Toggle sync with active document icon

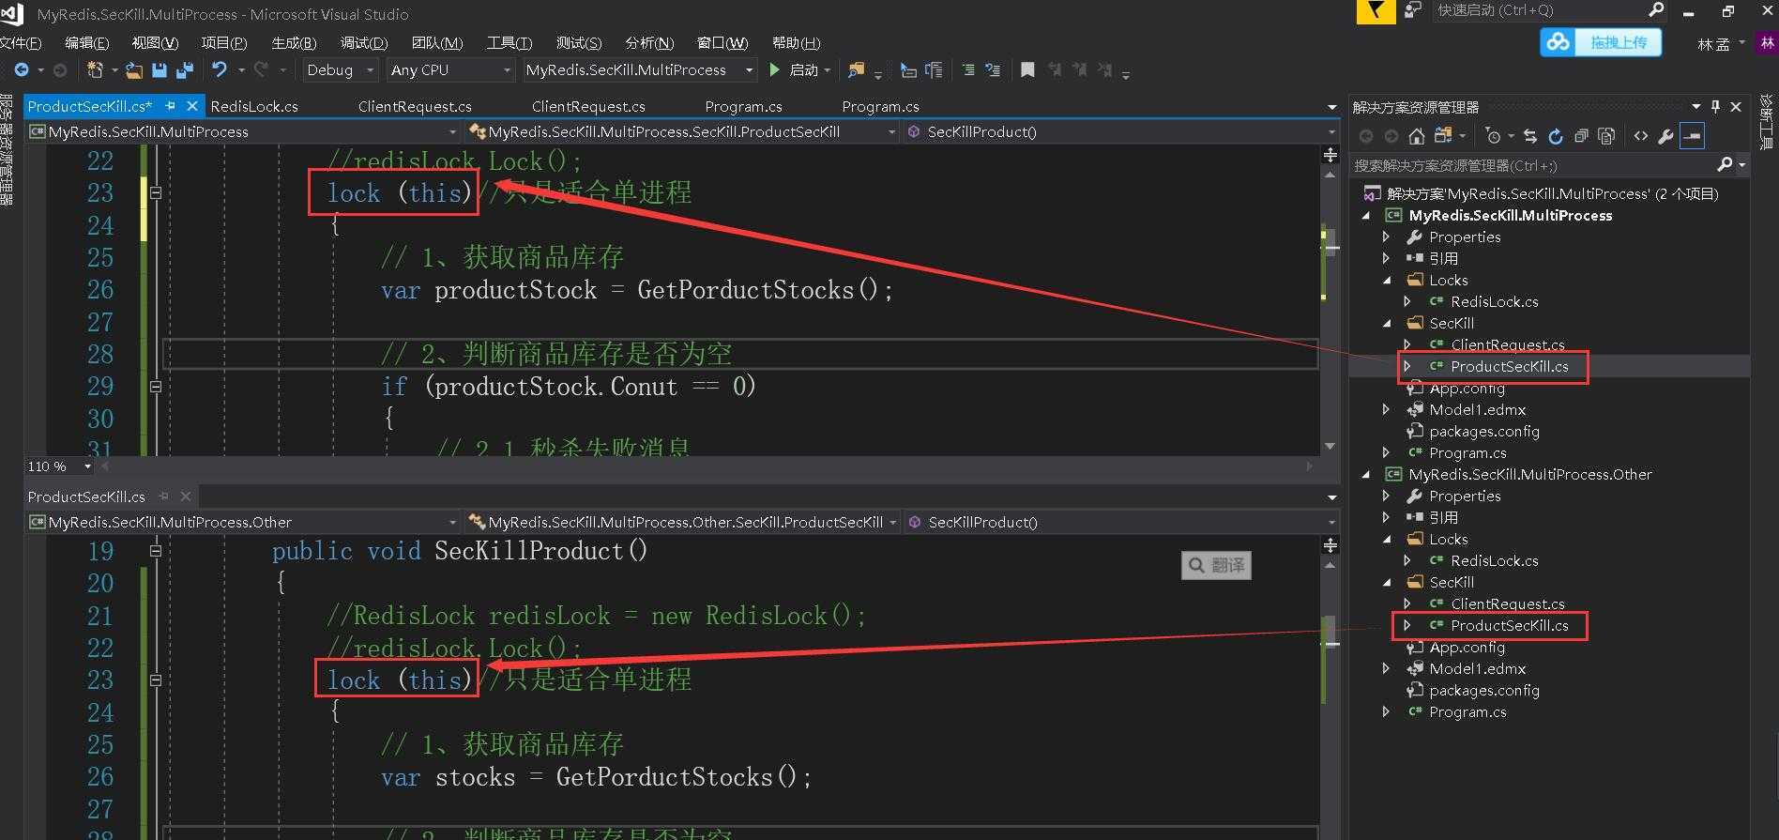(1530, 136)
